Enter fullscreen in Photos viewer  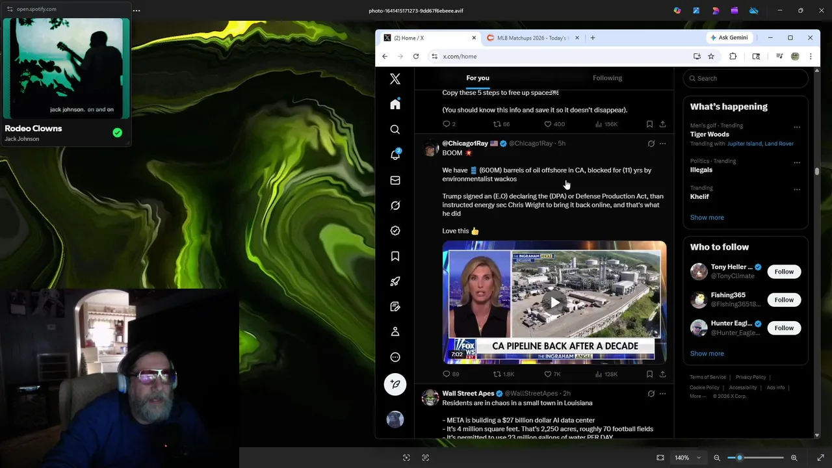click(x=820, y=458)
